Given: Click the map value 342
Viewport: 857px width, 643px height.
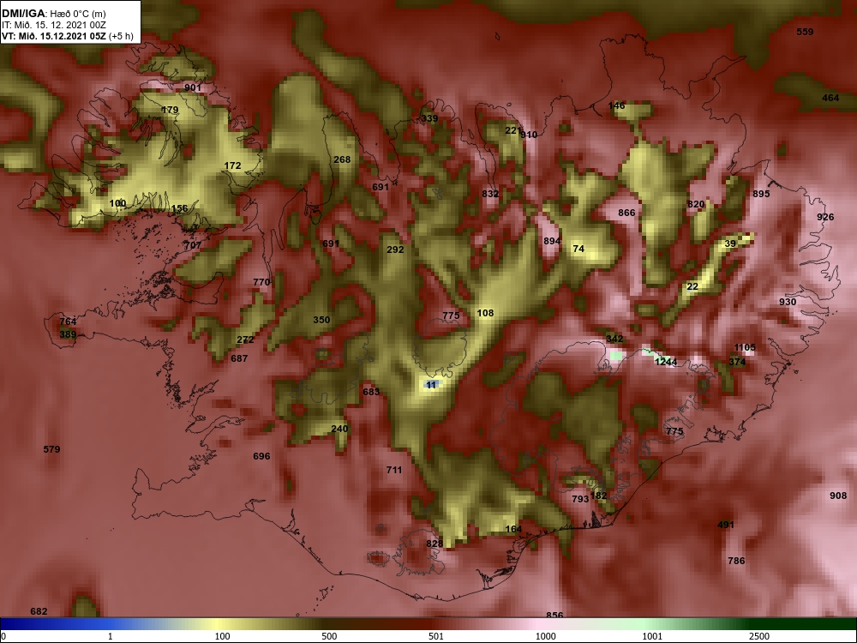Looking at the screenshot, I should 614,339.
